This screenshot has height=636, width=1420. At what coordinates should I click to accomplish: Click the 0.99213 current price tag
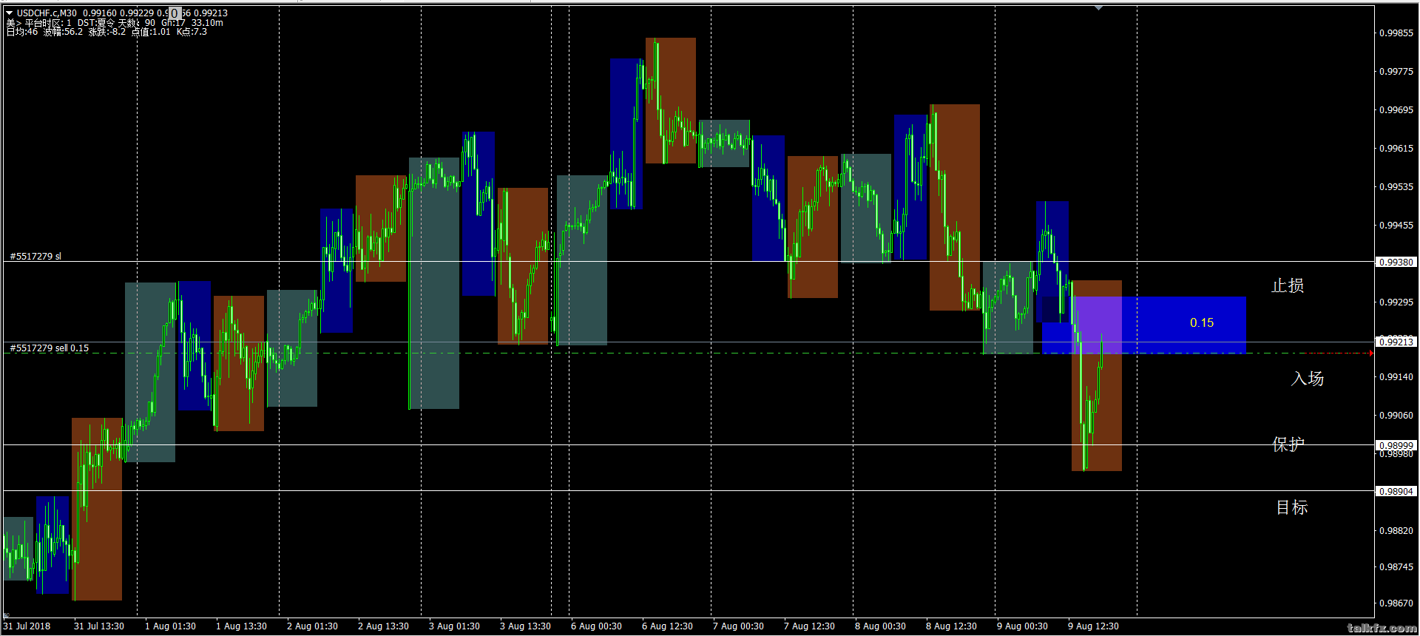coord(1396,342)
